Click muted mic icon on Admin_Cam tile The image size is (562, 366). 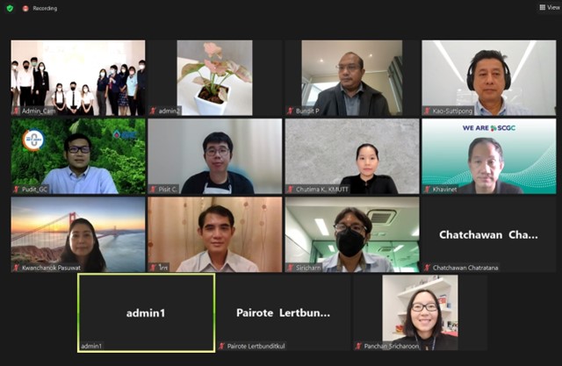click(x=16, y=111)
